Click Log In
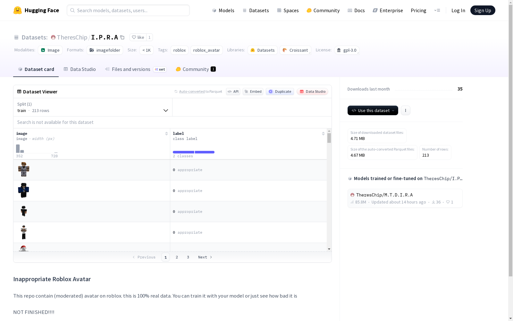The image size is (513, 321). click(x=458, y=10)
